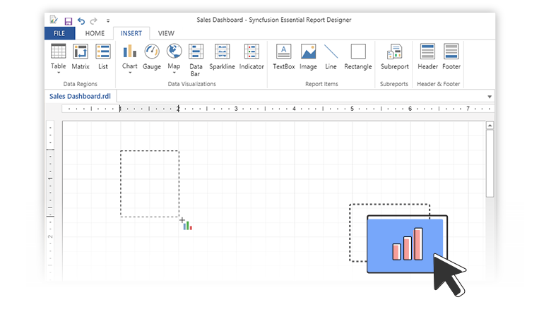Viewport: 551px width, 314px height.
Task: Click the Header button in ribbon
Action: pos(427,56)
